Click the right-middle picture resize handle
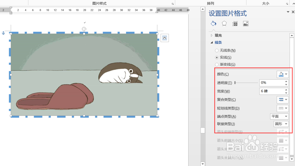 pos(157,75)
